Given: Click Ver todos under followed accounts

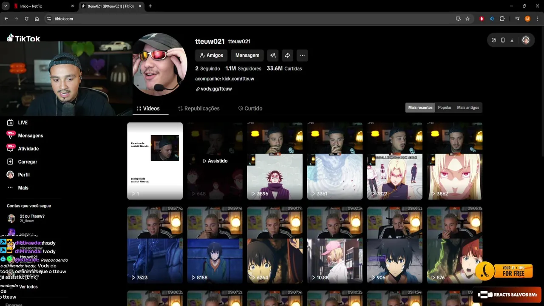Looking at the screenshot, I should (x=28, y=287).
